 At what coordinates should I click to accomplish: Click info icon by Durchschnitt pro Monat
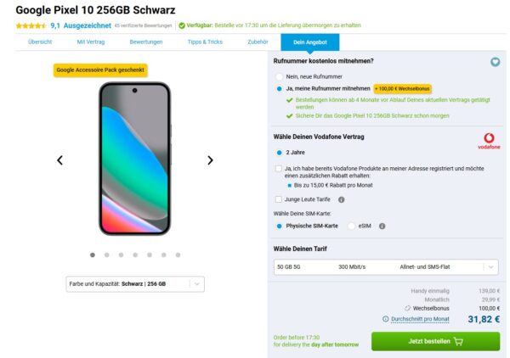385,319
